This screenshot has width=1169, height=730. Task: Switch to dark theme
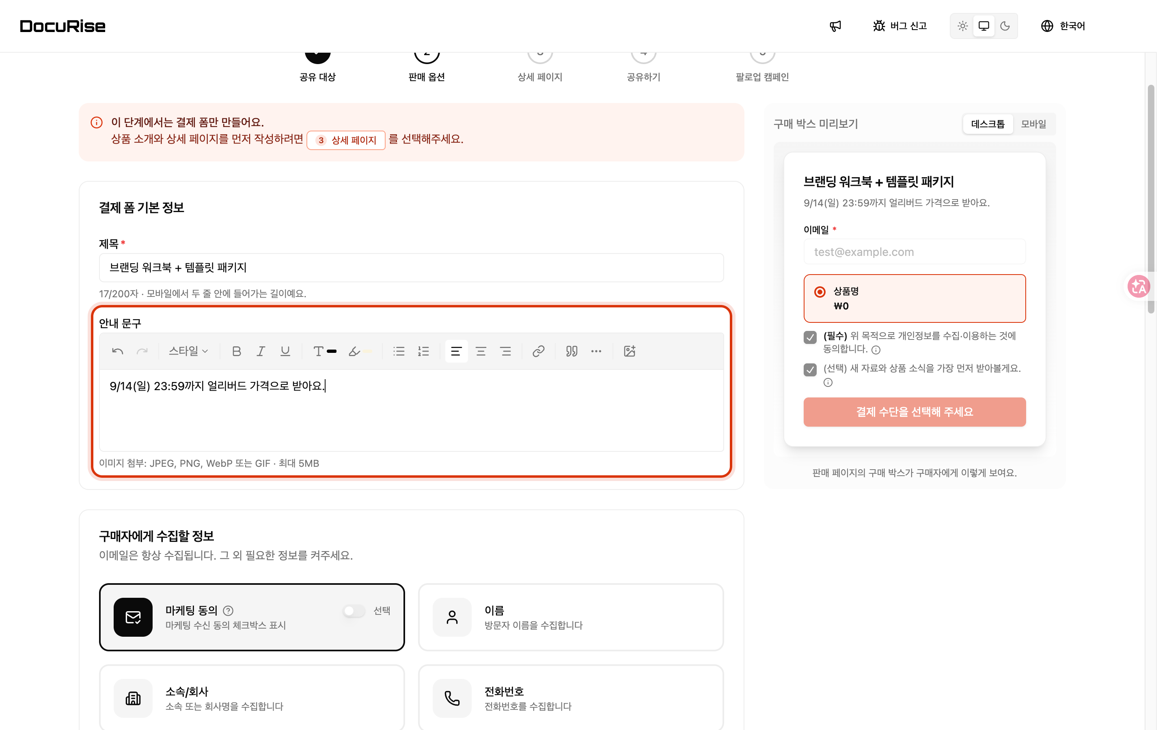(1005, 26)
